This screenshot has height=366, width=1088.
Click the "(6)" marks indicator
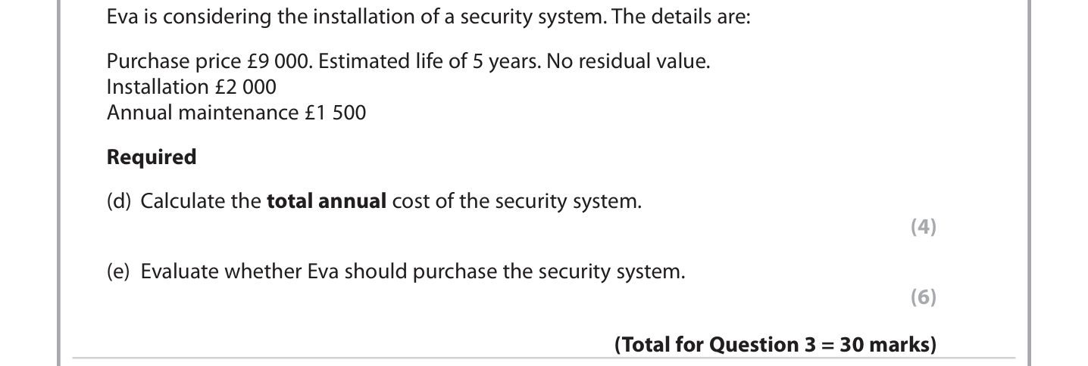(923, 297)
